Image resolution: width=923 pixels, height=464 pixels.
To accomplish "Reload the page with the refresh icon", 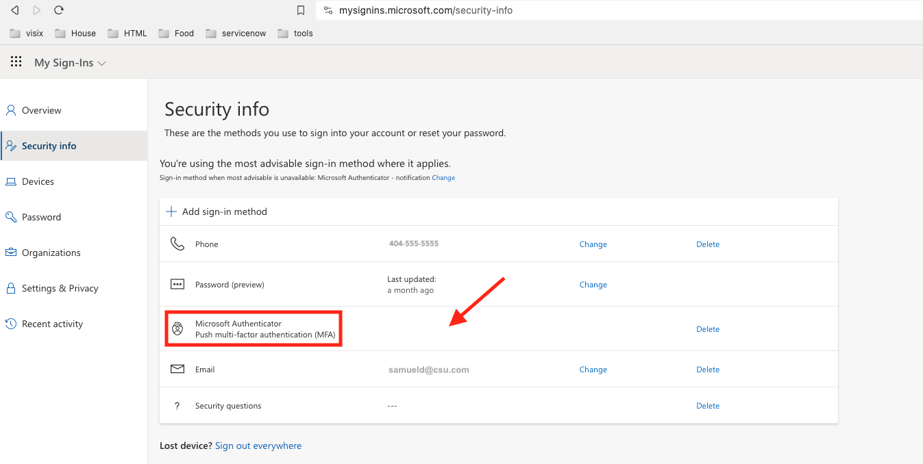I will [x=59, y=10].
